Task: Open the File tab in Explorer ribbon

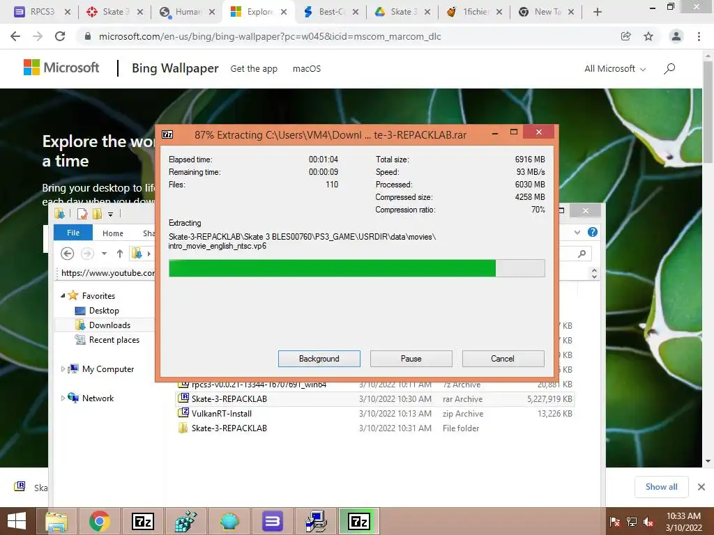Action: pyautogui.click(x=73, y=233)
